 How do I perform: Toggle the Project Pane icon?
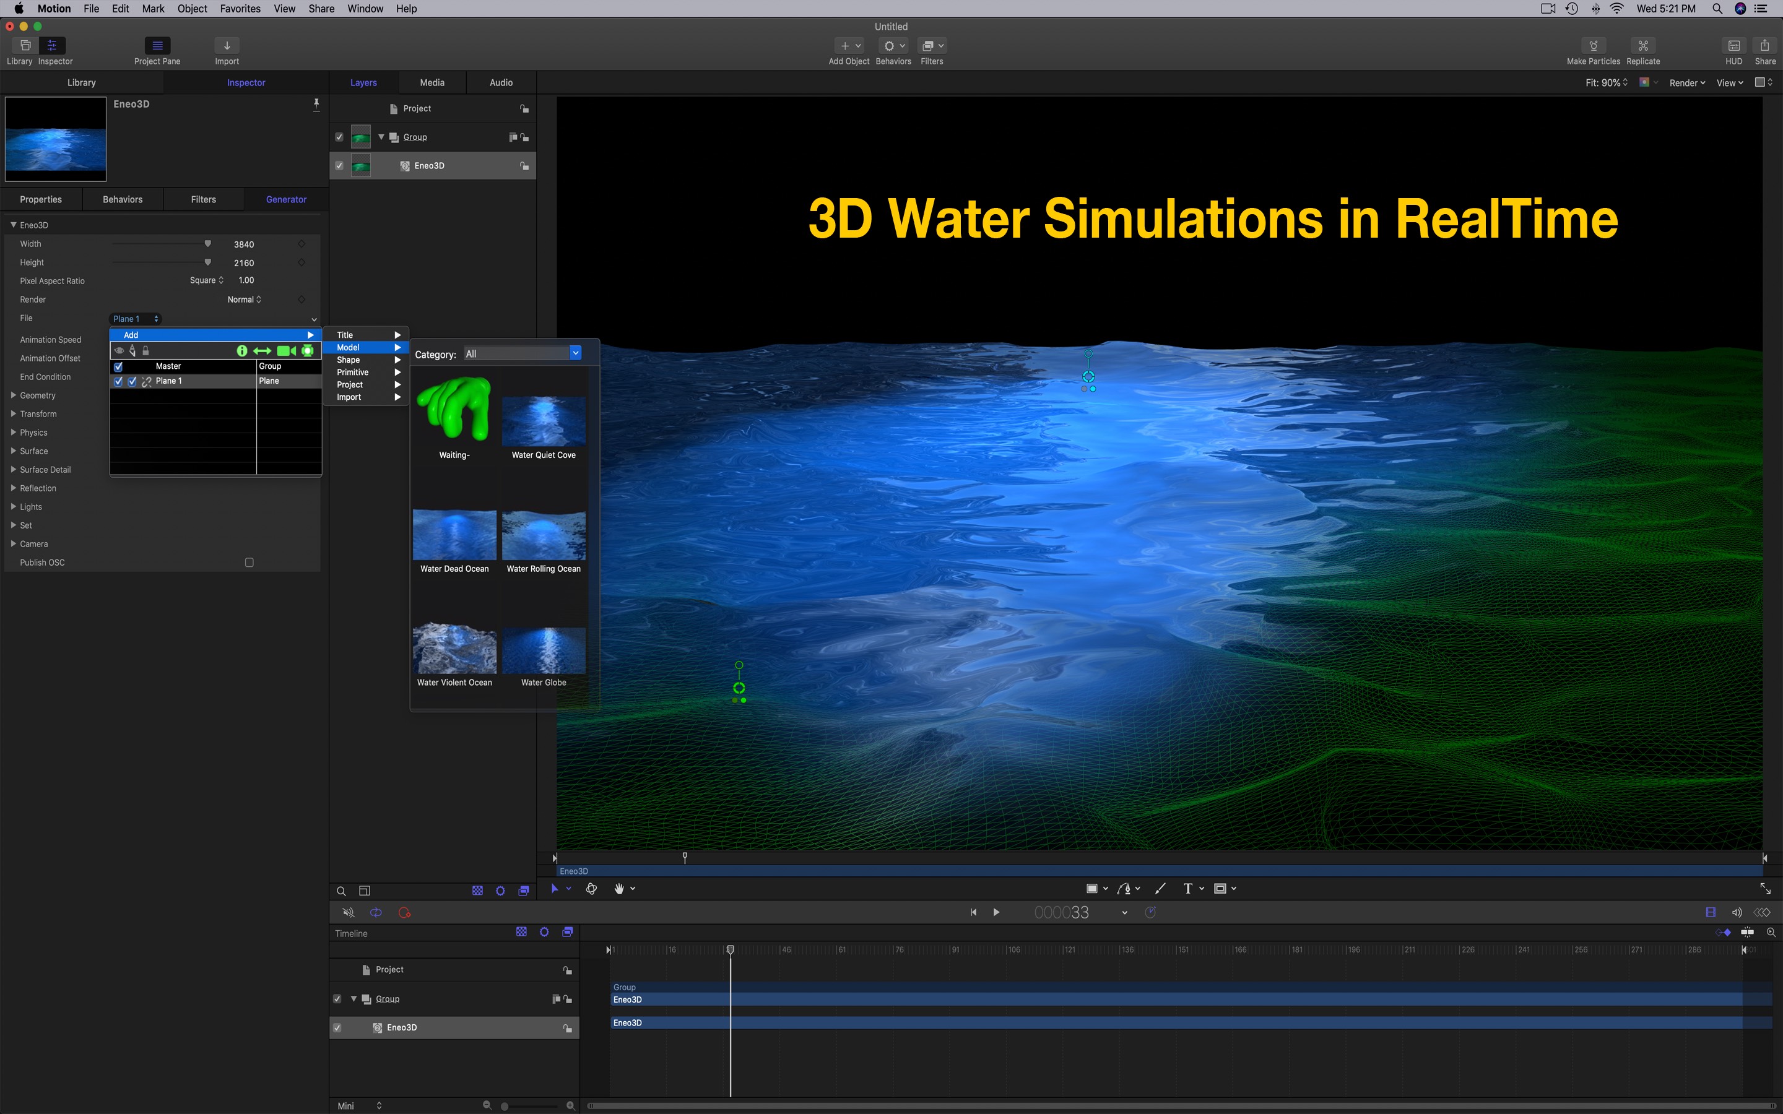coord(157,46)
